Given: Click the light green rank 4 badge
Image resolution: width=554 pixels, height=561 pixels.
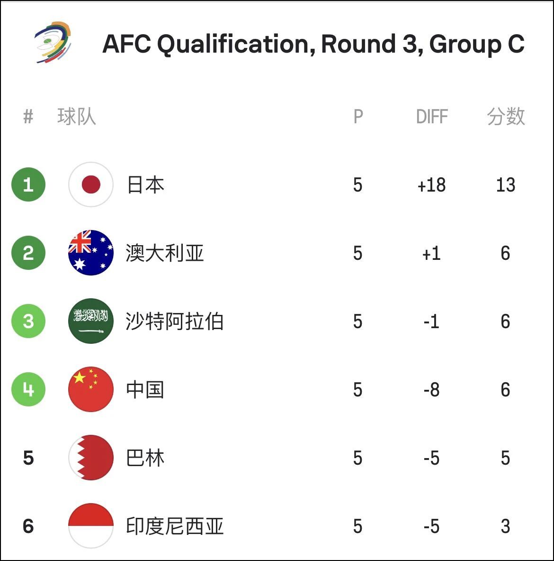Looking at the screenshot, I should [28, 389].
